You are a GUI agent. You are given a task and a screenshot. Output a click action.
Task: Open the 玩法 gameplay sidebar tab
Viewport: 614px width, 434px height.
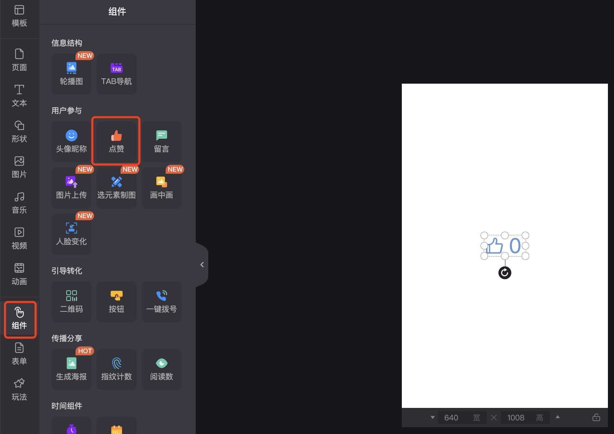(19, 390)
